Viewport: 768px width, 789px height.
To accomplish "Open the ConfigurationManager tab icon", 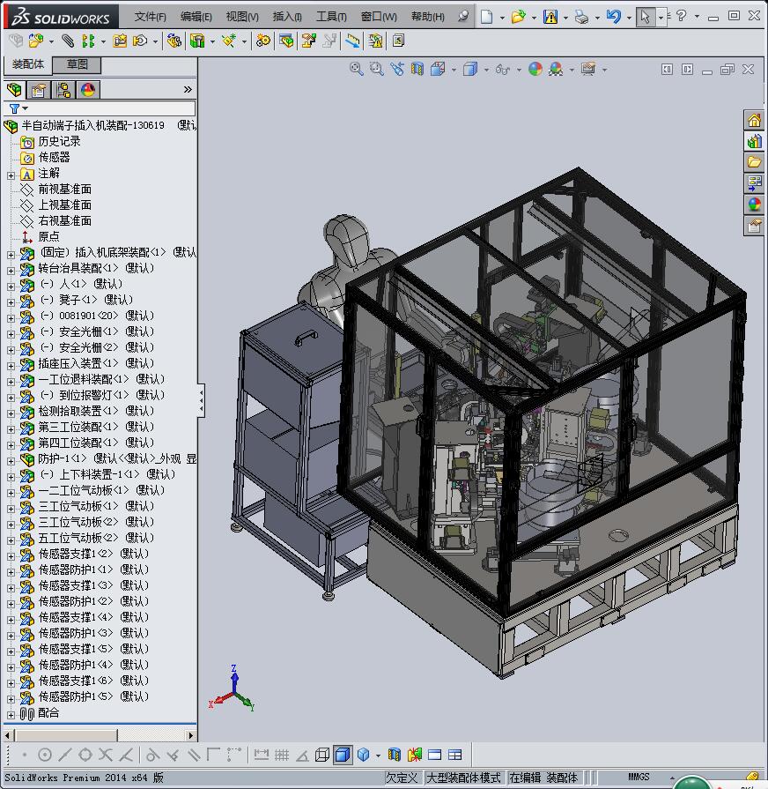I will (63, 90).
